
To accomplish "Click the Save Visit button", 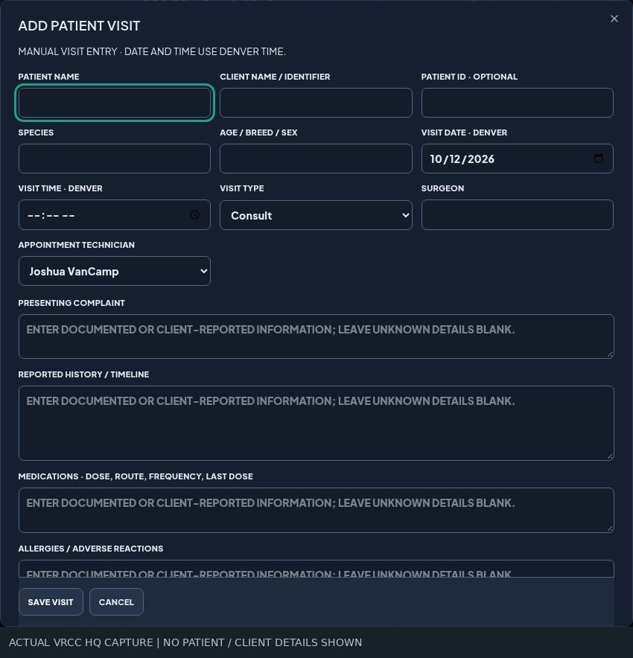I will (51, 602).
